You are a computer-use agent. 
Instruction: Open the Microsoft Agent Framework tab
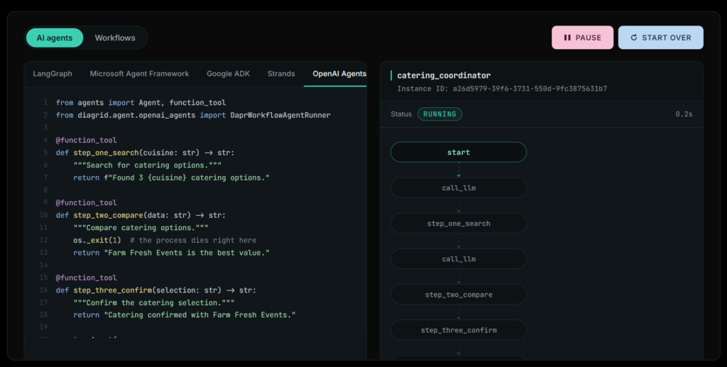139,74
